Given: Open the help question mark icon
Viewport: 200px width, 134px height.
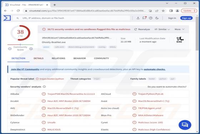Looking at the screenshot, I should coord(151,18).
